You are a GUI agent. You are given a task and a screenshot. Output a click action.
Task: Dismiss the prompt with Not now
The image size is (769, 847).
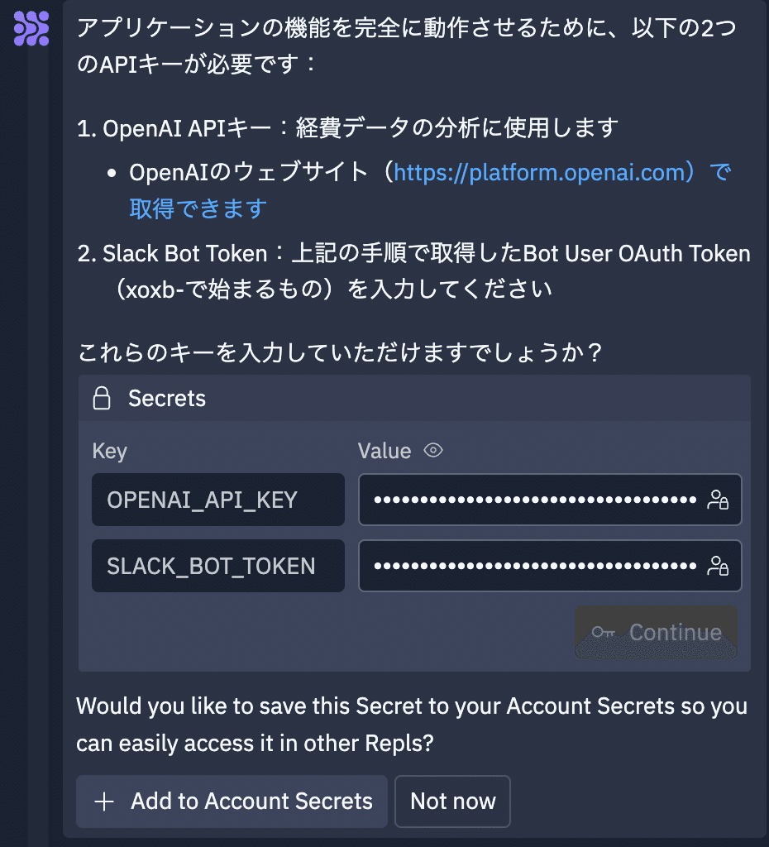[452, 802]
